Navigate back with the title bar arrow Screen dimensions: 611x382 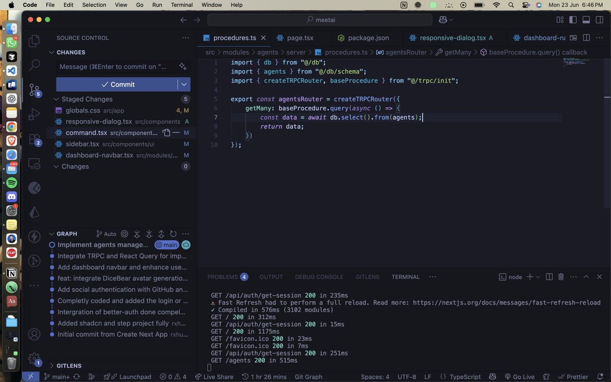pos(184,20)
